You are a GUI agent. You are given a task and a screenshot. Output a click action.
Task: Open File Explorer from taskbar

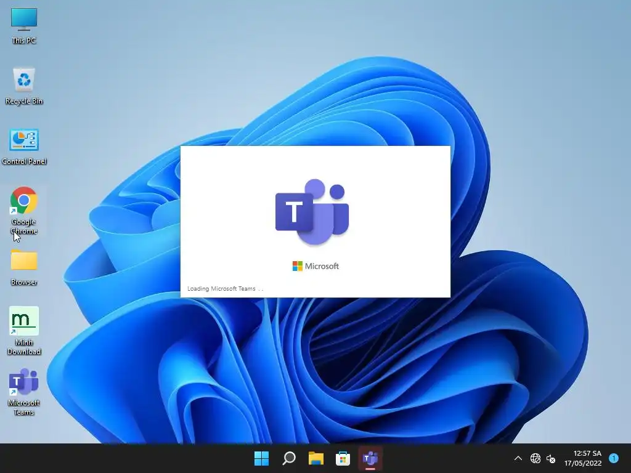(316, 458)
